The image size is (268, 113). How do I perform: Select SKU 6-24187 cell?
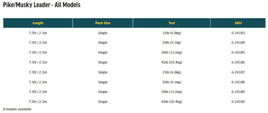coord(238,72)
